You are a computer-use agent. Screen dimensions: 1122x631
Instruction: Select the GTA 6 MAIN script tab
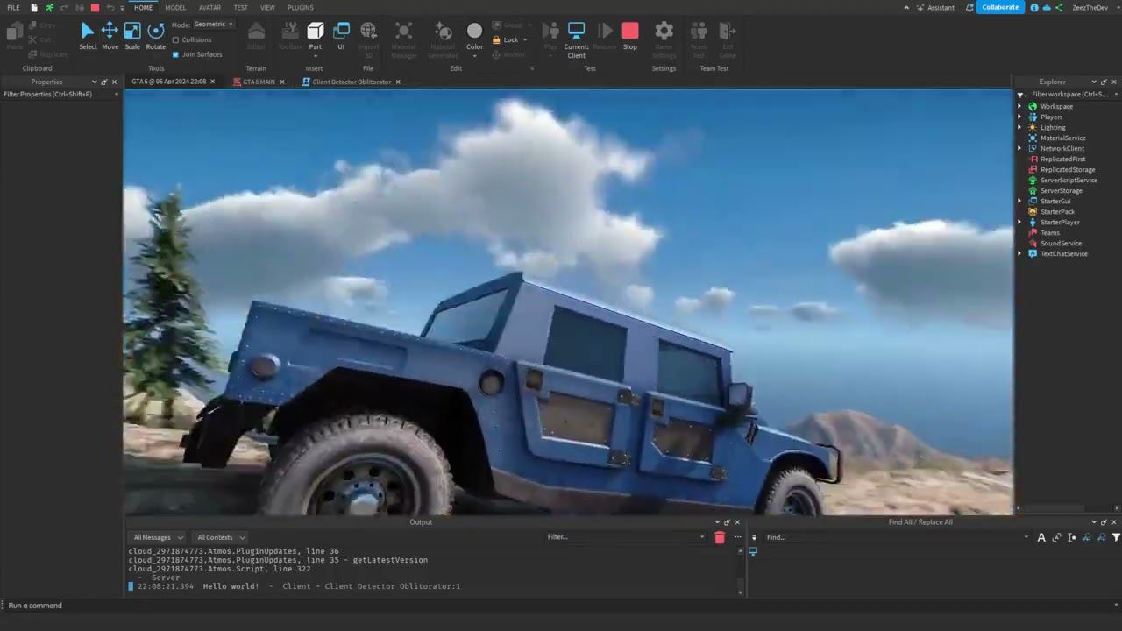coord(259,82)
